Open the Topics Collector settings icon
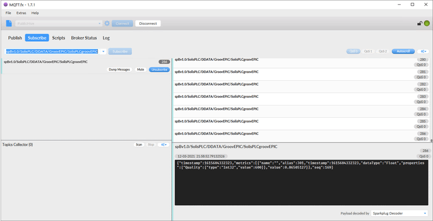Image resolution: width=433 pixels, height=221 pixels. 164,144
